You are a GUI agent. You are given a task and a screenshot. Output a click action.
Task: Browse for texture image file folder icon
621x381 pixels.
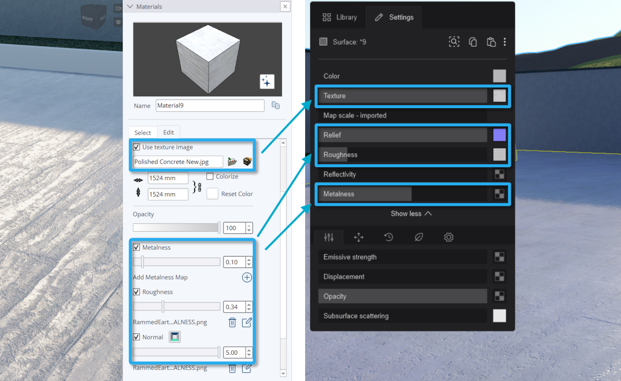click(232, 162)
